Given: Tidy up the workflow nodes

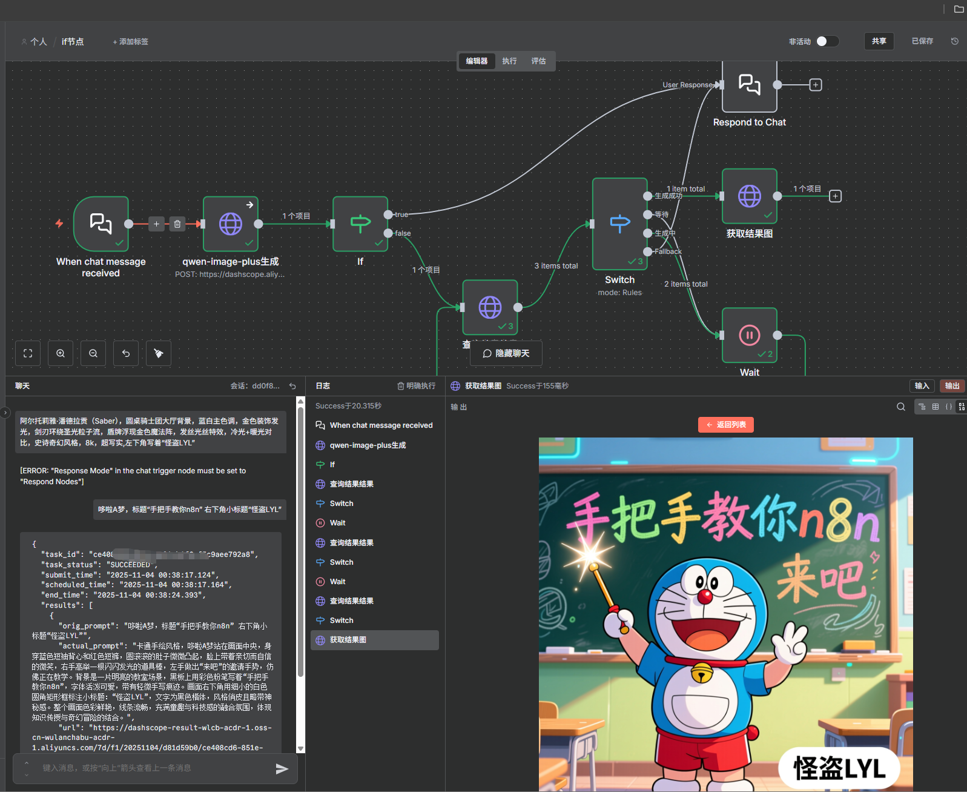Looking at the screenshot, I should pos(159,353).
